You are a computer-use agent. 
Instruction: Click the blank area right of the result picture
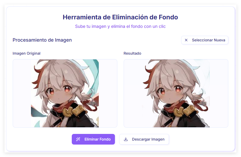[219, 93]
